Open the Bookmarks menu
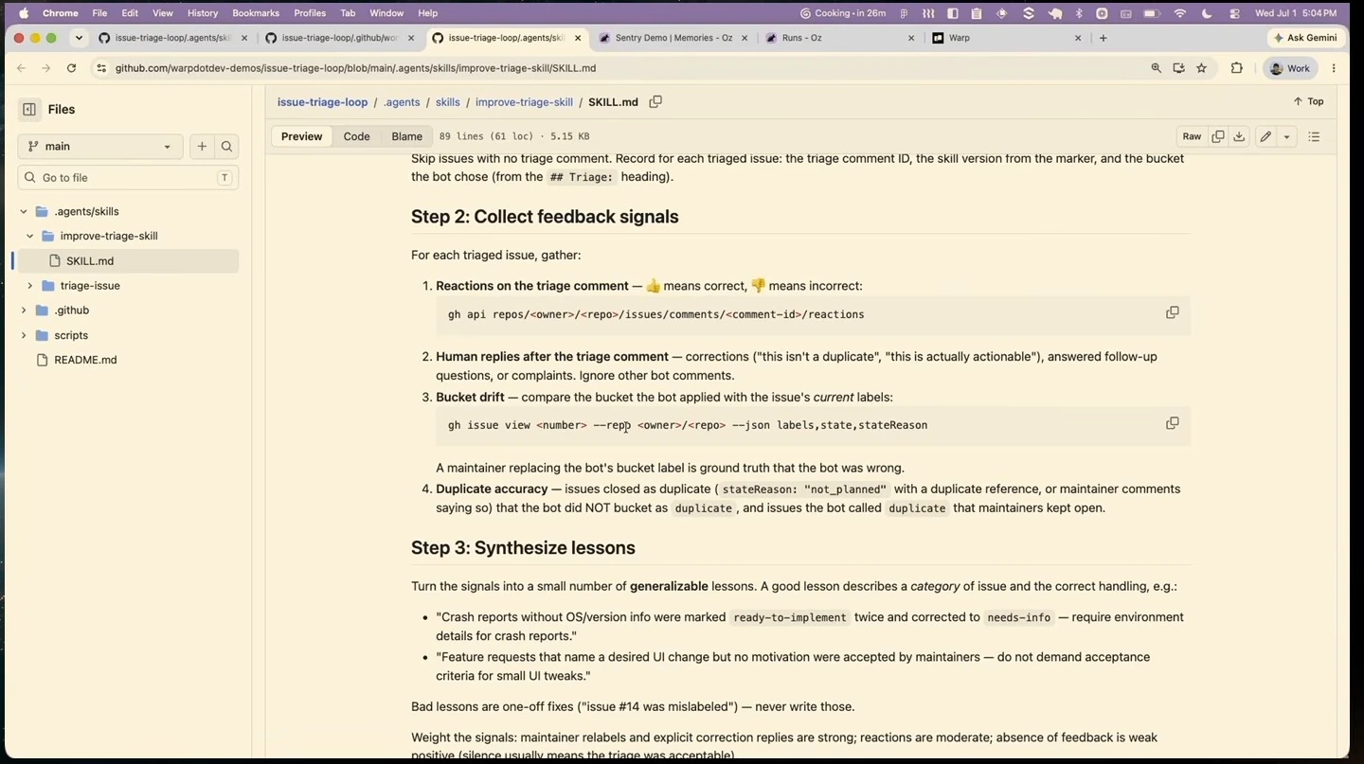 [x=256, y=13]
